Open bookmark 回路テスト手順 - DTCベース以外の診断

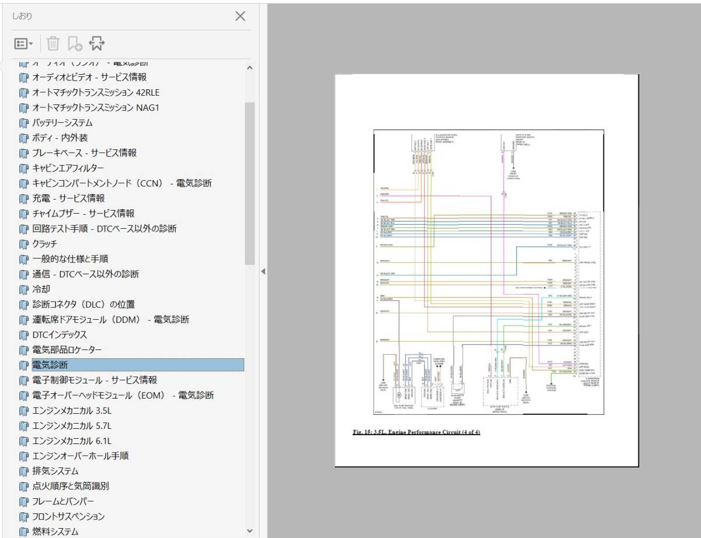105,229
